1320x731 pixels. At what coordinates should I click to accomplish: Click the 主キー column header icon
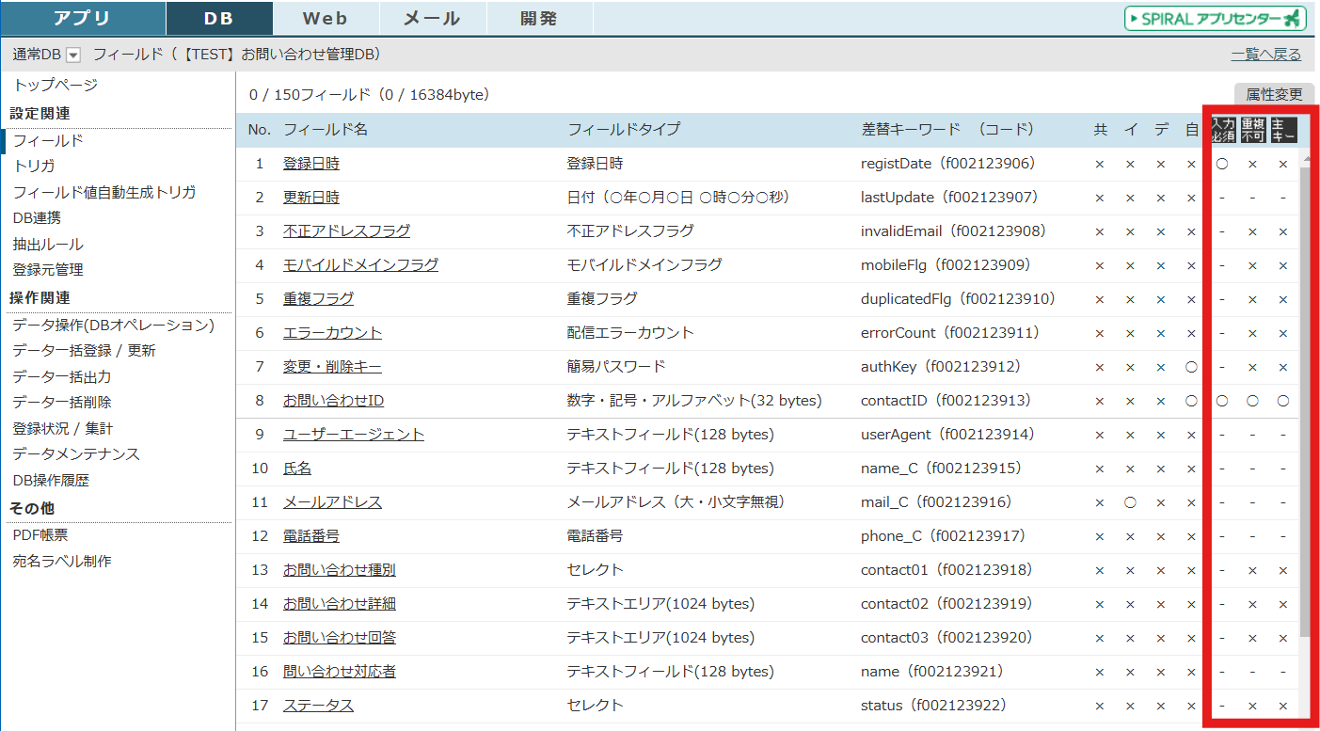1283,130
